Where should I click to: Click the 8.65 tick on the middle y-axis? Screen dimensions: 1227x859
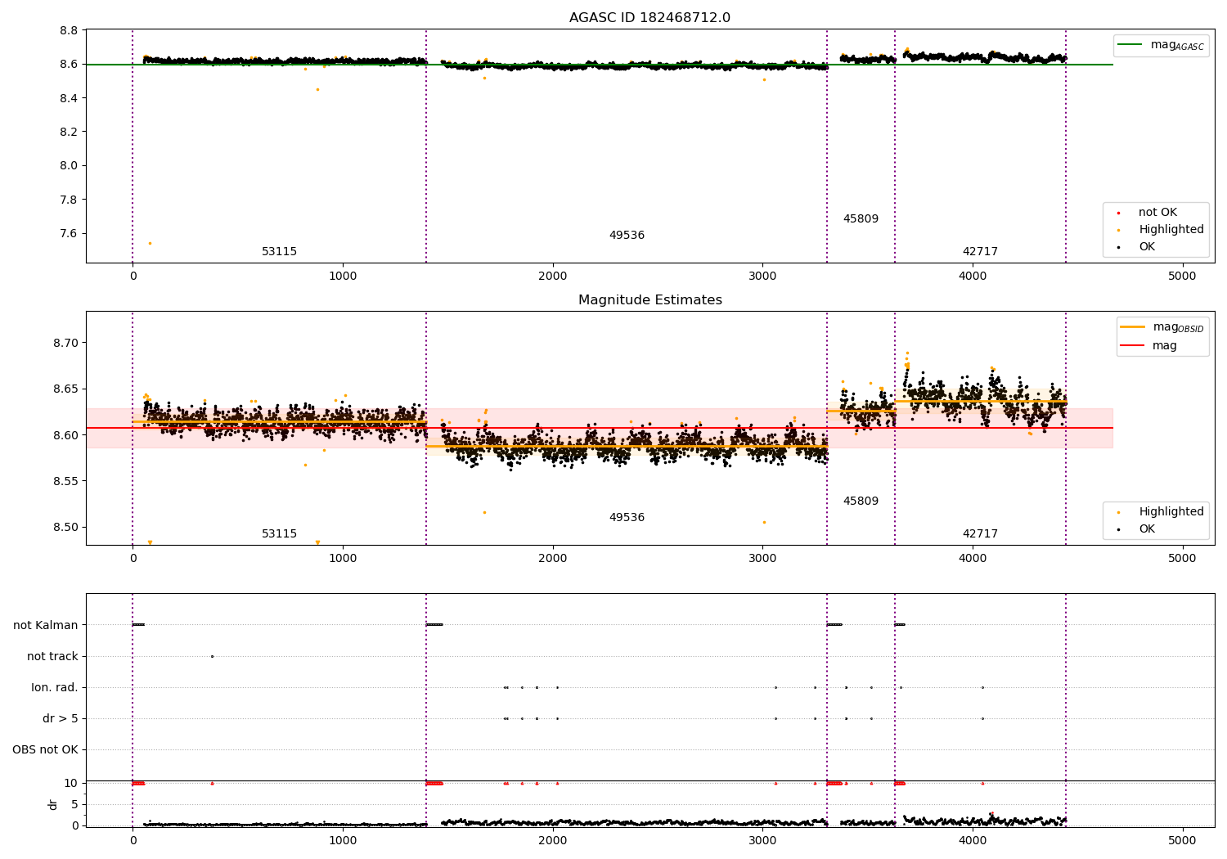coord(66,389)
